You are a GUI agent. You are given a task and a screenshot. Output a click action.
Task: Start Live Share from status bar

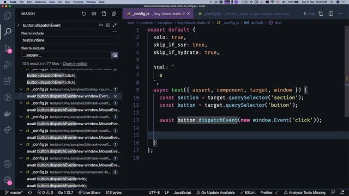(89, 192)
